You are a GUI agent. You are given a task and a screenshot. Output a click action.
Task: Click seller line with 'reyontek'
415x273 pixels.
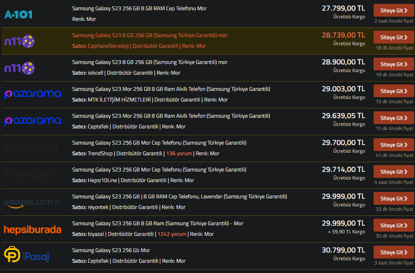129,207
